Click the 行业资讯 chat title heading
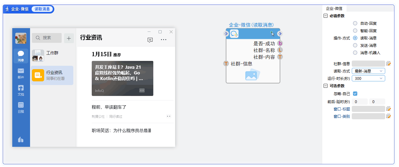Viewport: 399px width, 167px height. point(91,38)
